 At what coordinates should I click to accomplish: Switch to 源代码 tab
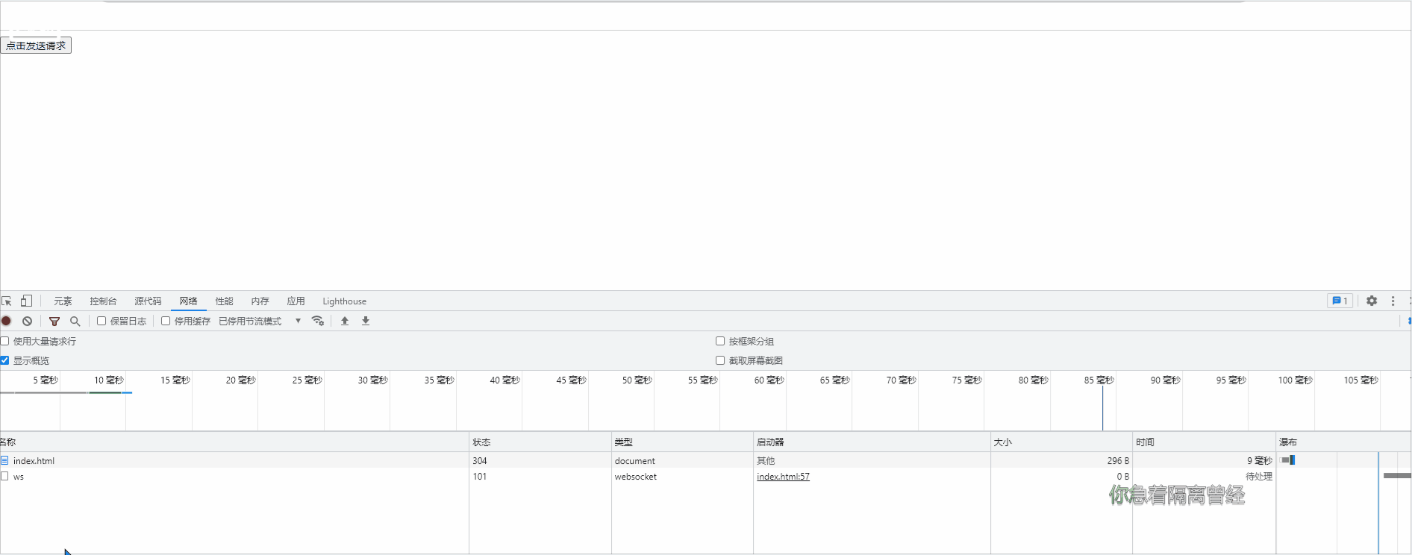coord(148,301)
